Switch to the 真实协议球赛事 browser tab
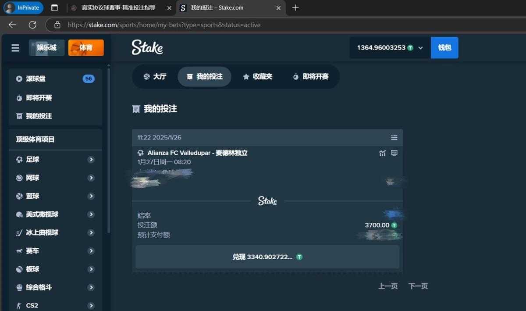 coord(118,7)
